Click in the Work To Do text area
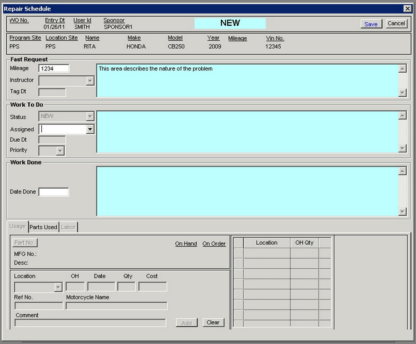This screenshot has width=416, height=344. tap(247, 131)
